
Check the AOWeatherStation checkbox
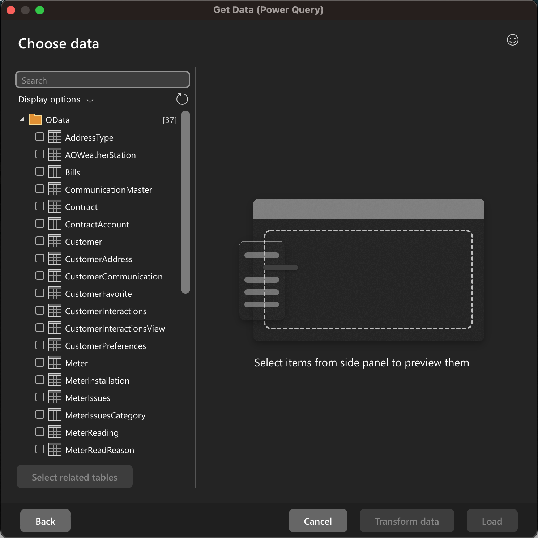(40, 154)
